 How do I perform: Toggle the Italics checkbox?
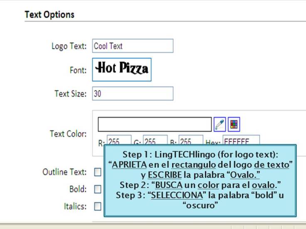click(98, 206)
